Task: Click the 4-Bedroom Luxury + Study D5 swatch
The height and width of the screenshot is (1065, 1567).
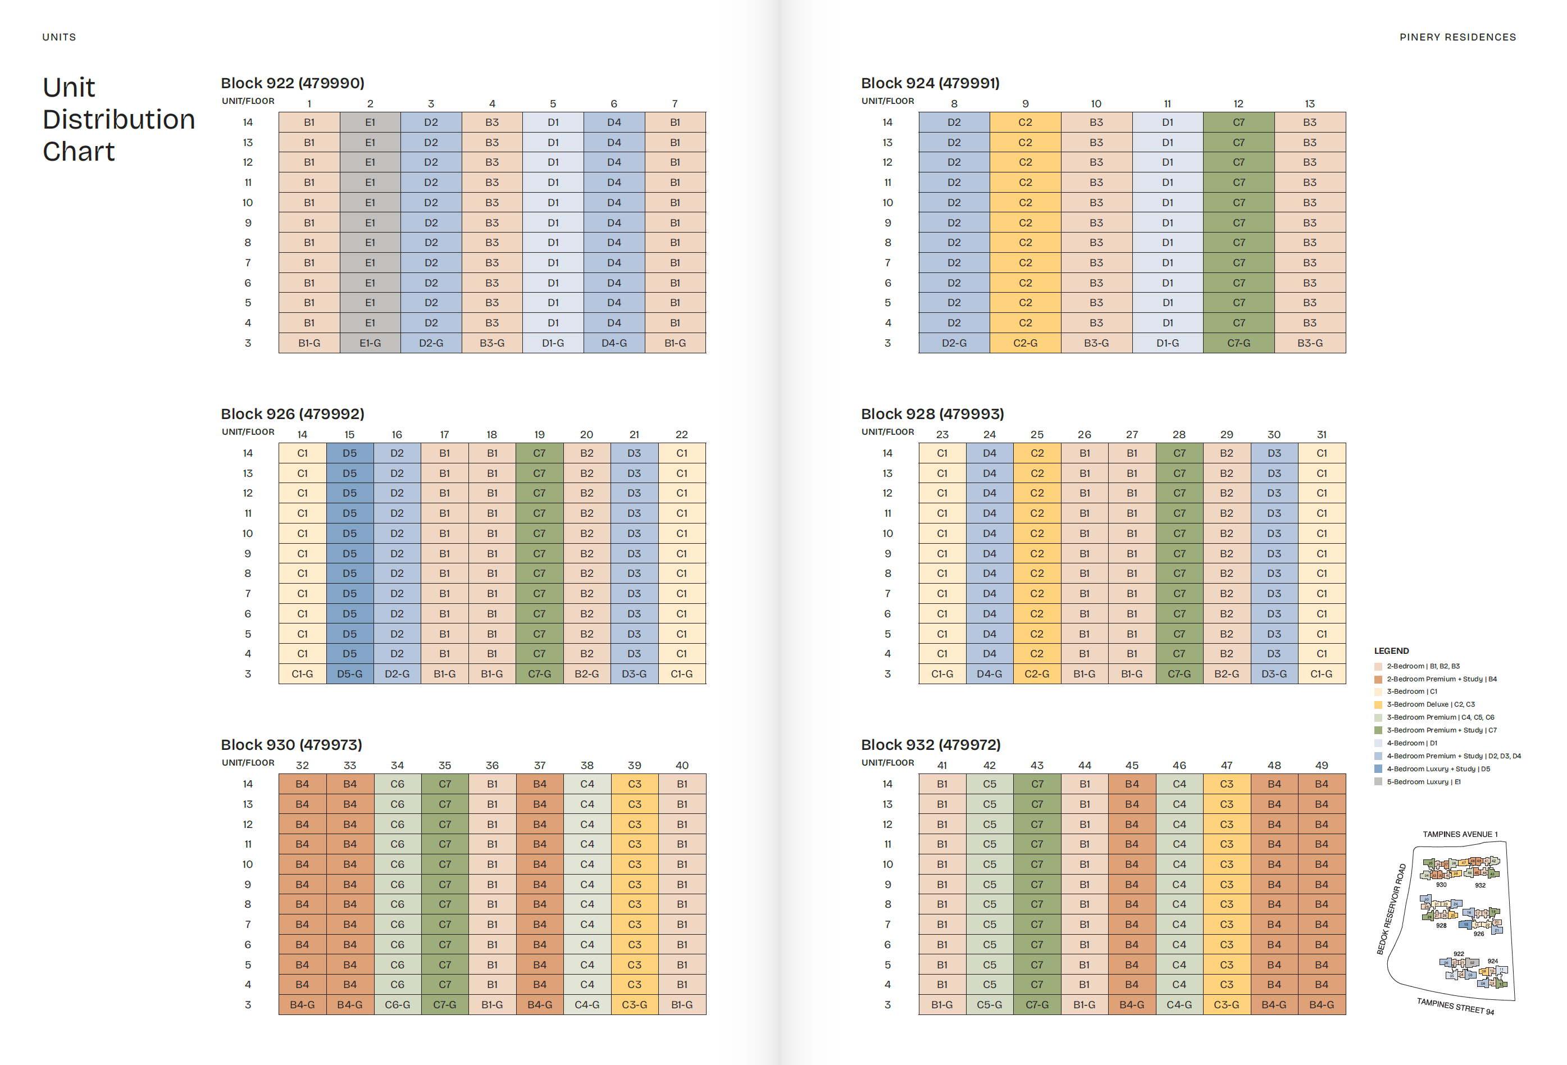Action: 1378,769
